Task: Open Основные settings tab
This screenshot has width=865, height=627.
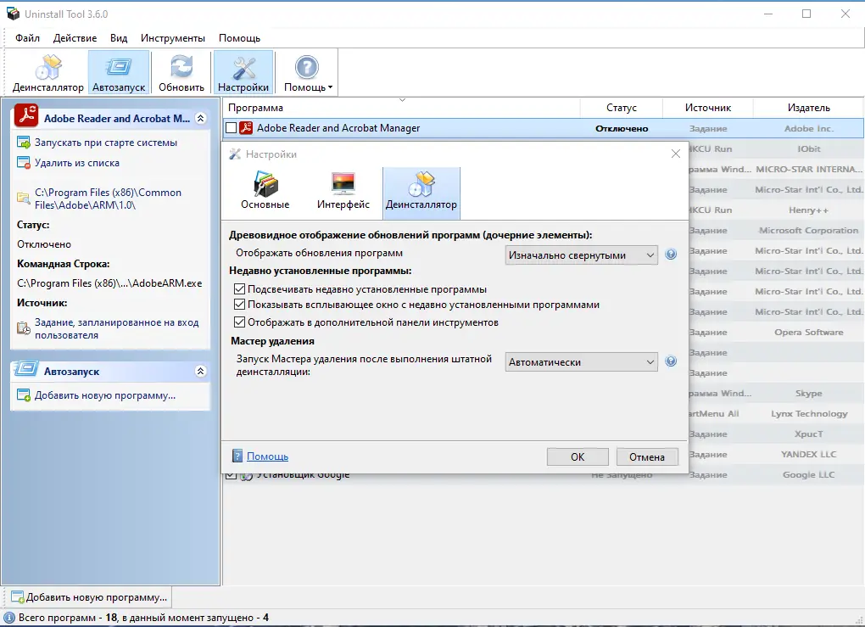Action: tap(265, 191)
